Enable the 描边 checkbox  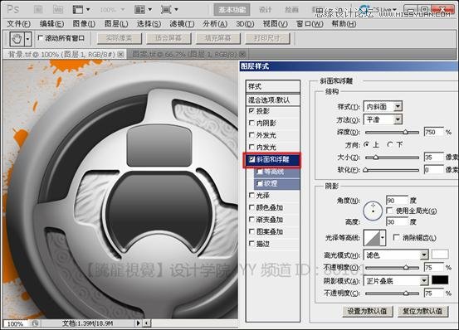pos(251,244)
